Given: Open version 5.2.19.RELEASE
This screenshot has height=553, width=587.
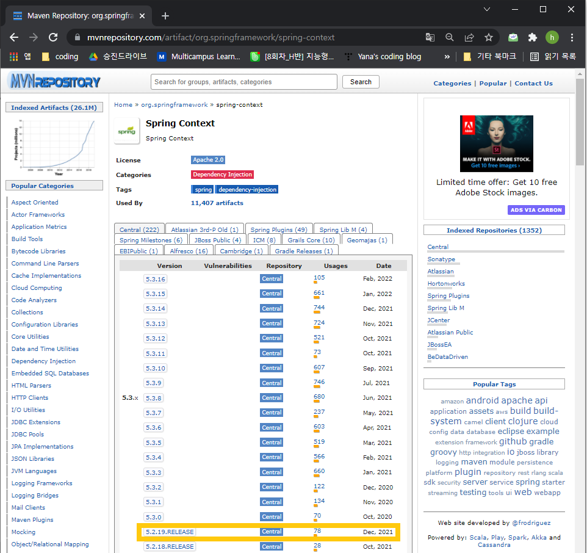Looking at the screenshot, I should (x=170, y=532).
